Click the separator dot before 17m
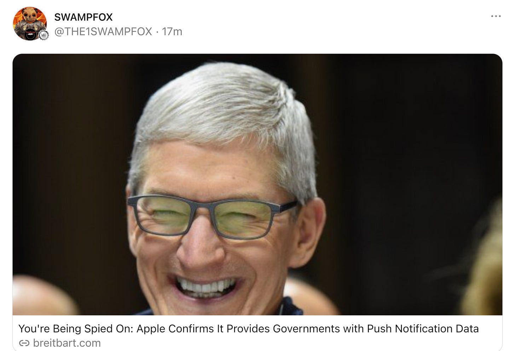Viewport: 515px width, 351px height. point(157,32)
